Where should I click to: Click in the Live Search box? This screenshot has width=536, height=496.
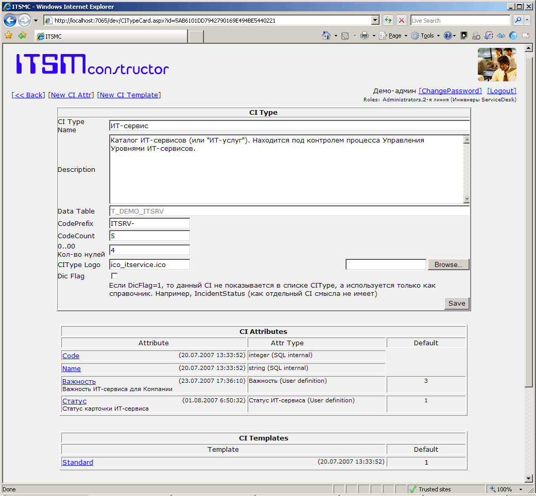click(x=460, y=21)
